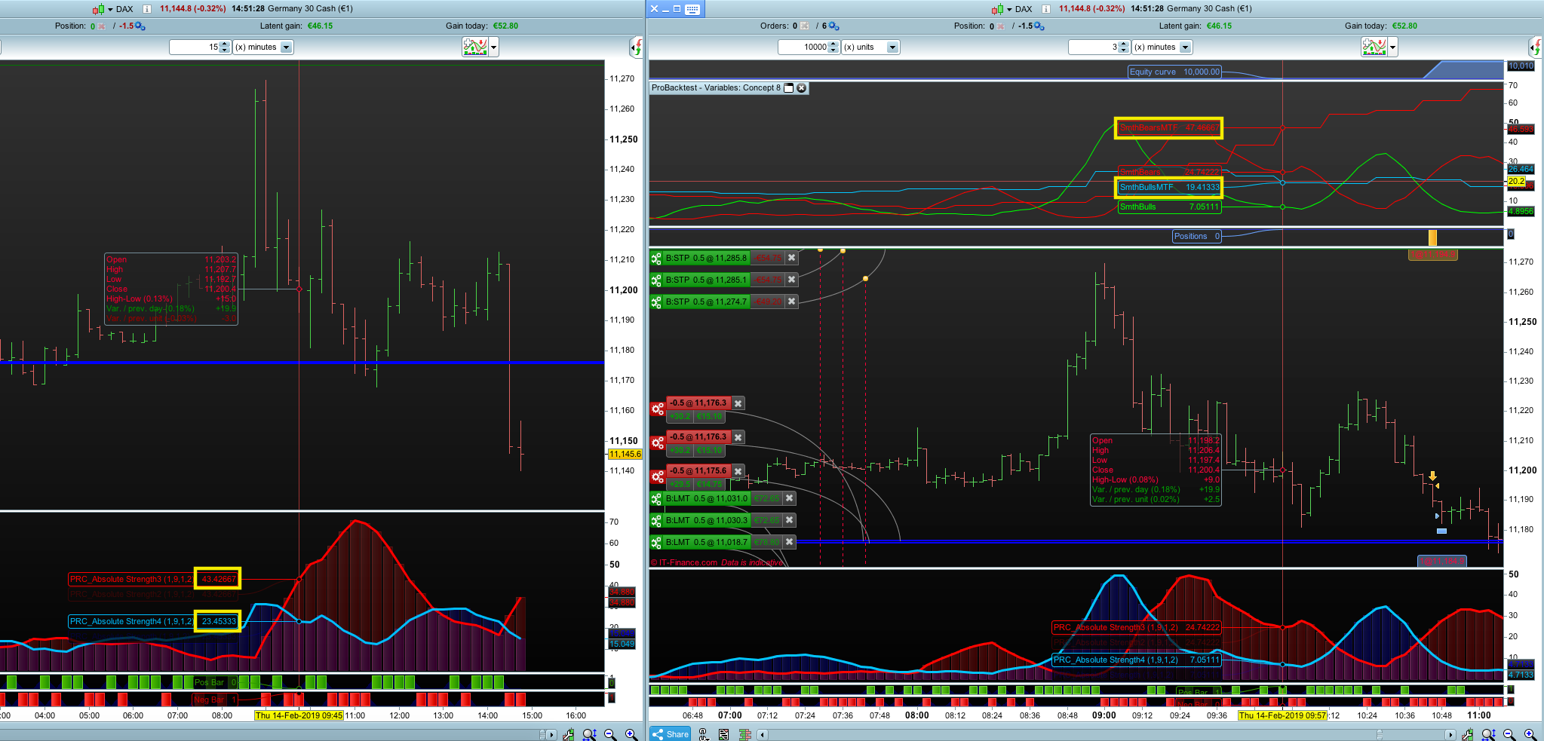Close the -0.5 @ 11,175.6 position
Image resolution: width=1544 pixels, height=741 pixels.
pyautogui.click(x=738, y=471)
